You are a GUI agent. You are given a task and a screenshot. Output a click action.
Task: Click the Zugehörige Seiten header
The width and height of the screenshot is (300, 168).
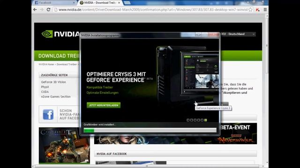(59, 75)
